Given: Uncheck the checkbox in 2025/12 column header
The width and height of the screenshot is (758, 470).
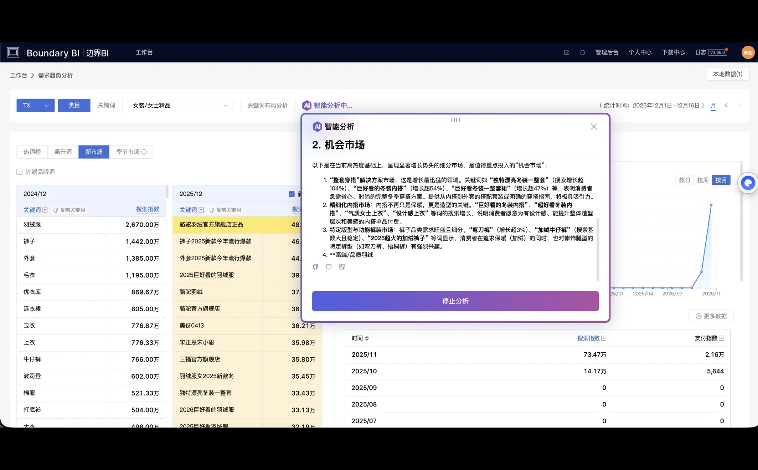Looking at the screenshot, I should pos(291,193).
